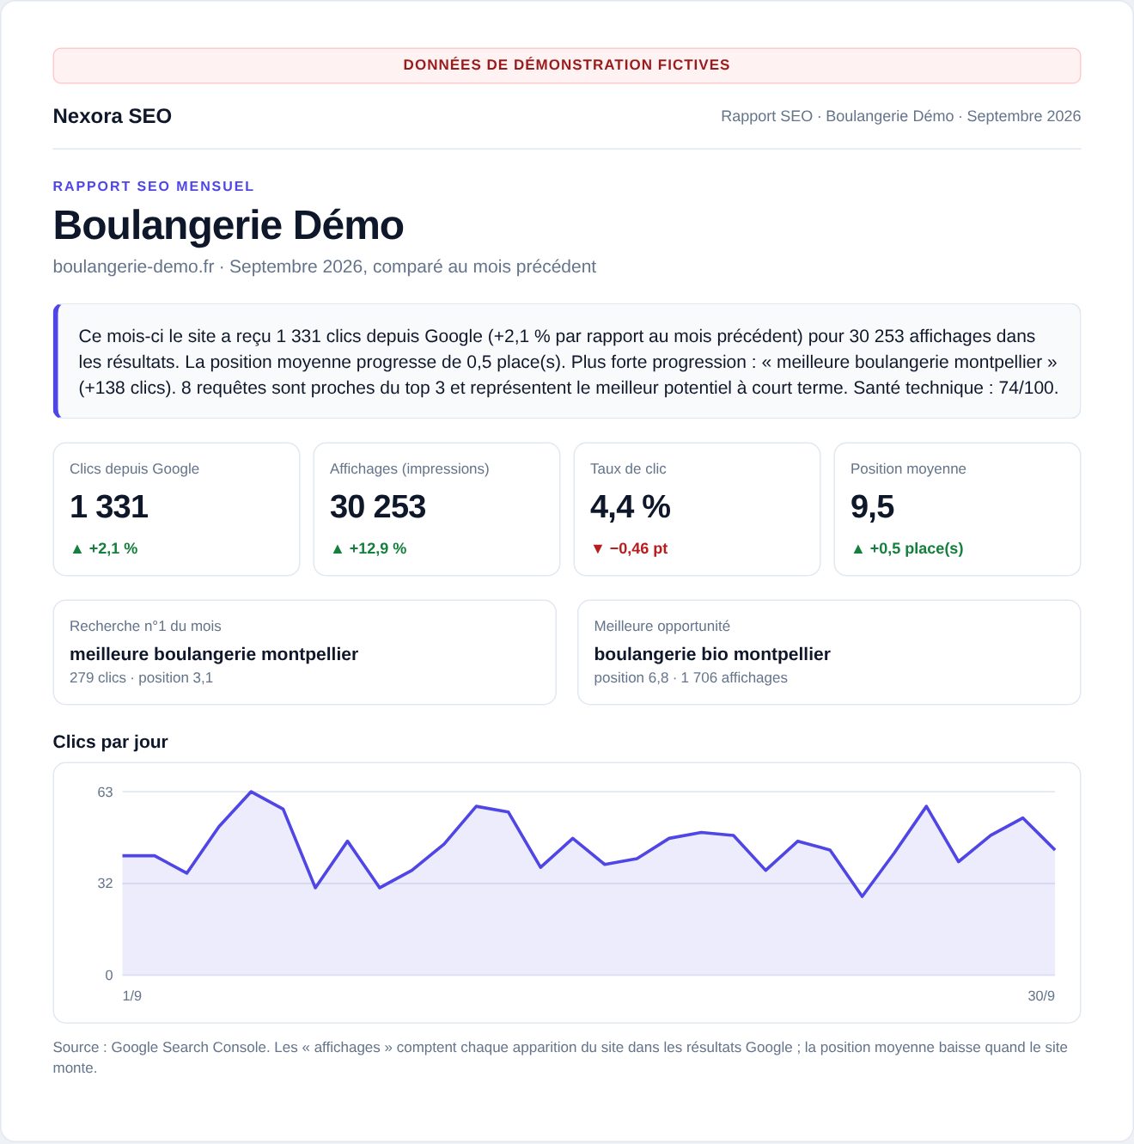Click the 'Boulangerie Démo' main heading
1134x1144 pixels.
tap(229, 225)
